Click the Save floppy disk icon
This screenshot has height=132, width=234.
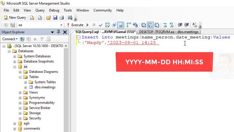tap(55, 18)
